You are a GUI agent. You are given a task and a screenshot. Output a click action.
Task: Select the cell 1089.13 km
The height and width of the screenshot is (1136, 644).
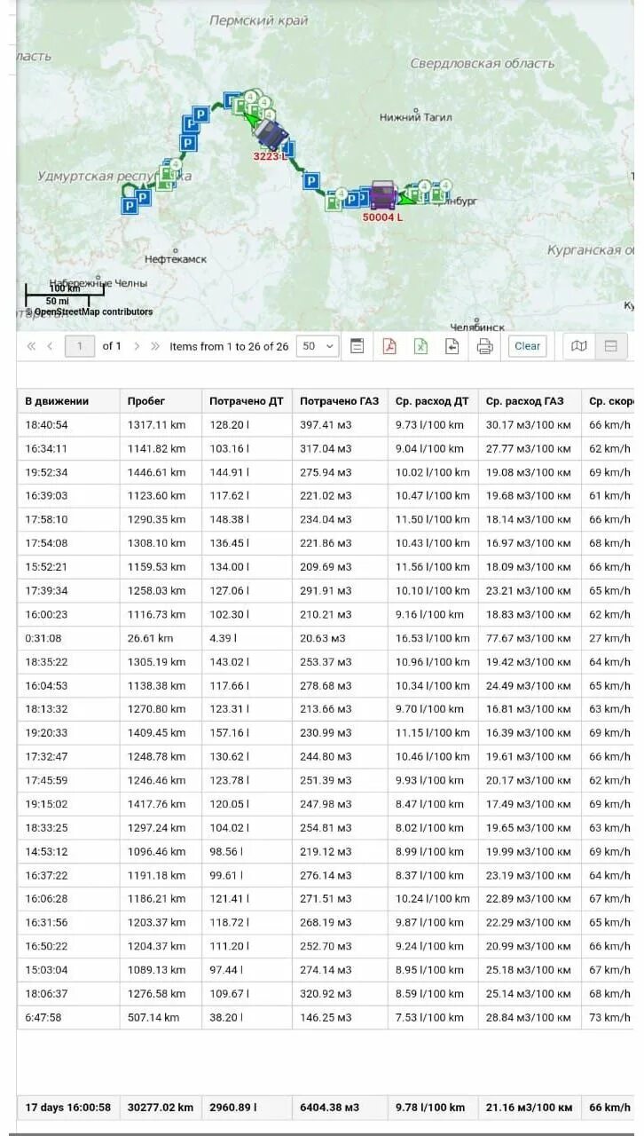[161, 970]
